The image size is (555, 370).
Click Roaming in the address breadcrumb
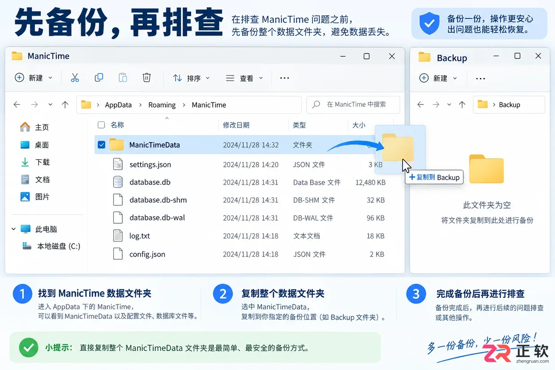pos(162,105)
